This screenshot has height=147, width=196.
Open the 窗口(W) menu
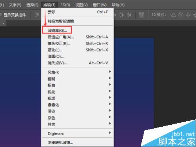[100, 5]
